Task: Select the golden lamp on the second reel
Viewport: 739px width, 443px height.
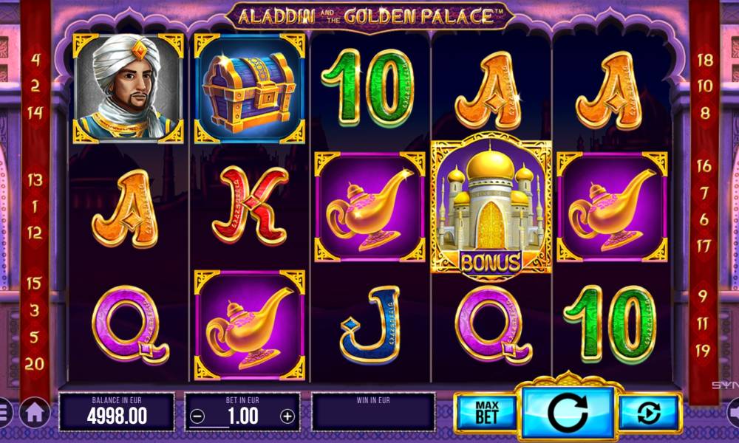Action: 249,326
